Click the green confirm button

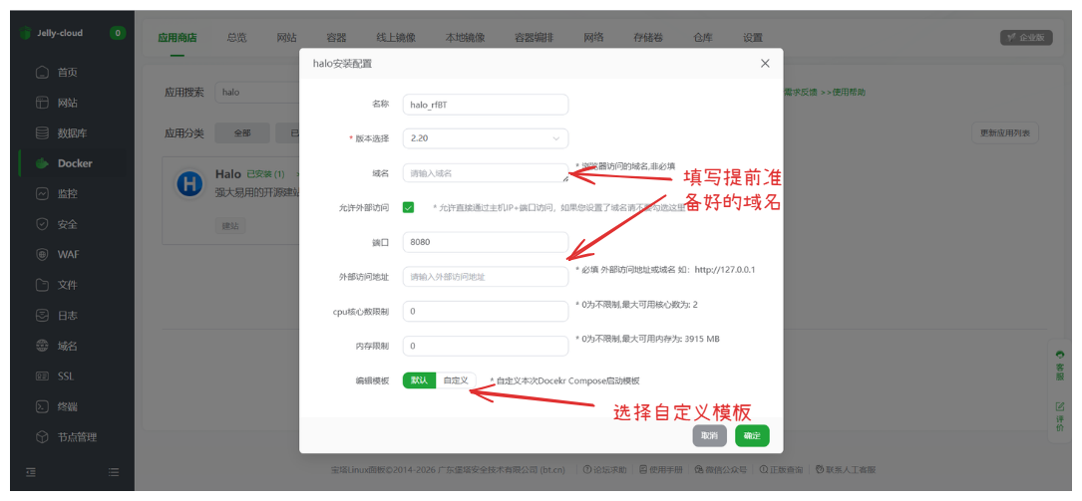point(752,435)
